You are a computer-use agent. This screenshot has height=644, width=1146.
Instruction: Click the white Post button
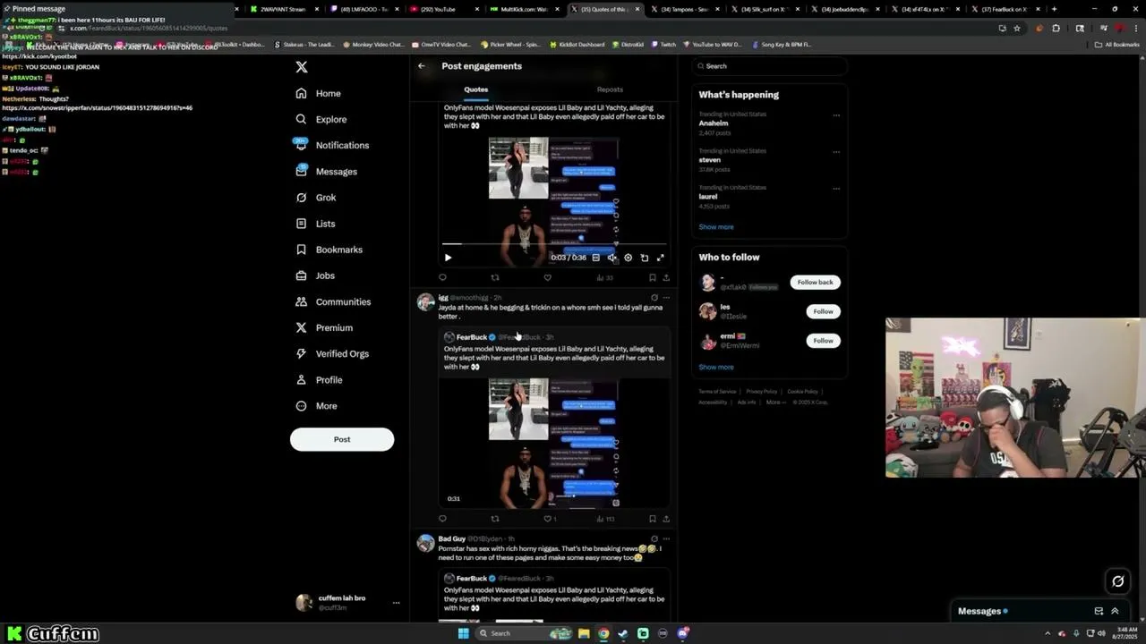click(342, 439)
